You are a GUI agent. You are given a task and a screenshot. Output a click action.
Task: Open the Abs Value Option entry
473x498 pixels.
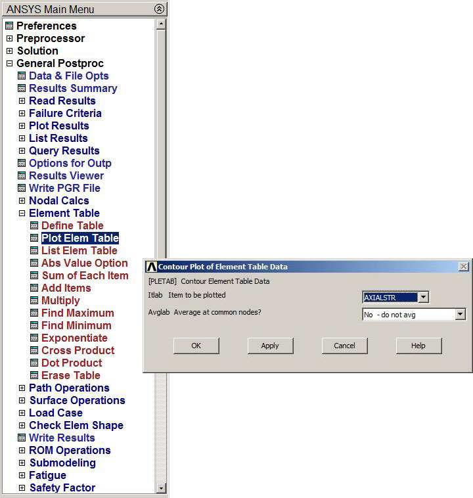click(x=84, y=263)
